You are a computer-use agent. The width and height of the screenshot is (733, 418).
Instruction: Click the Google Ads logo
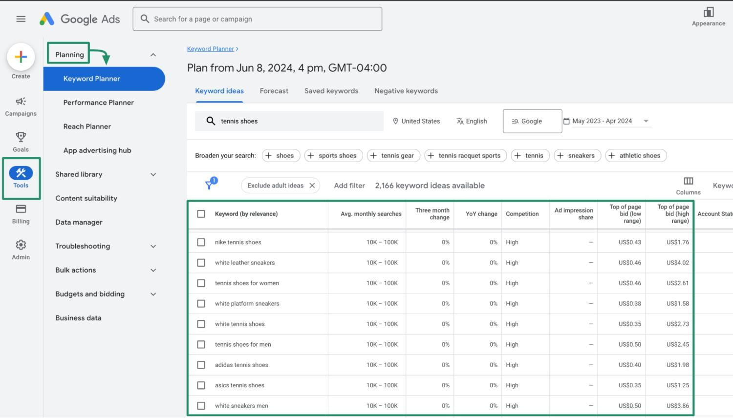tap(80, 19)
